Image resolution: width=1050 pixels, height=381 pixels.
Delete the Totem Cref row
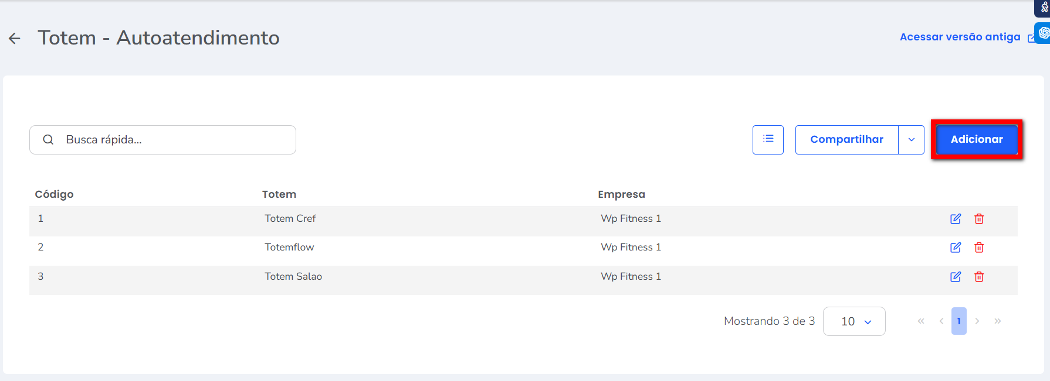(x=979, y=219)
